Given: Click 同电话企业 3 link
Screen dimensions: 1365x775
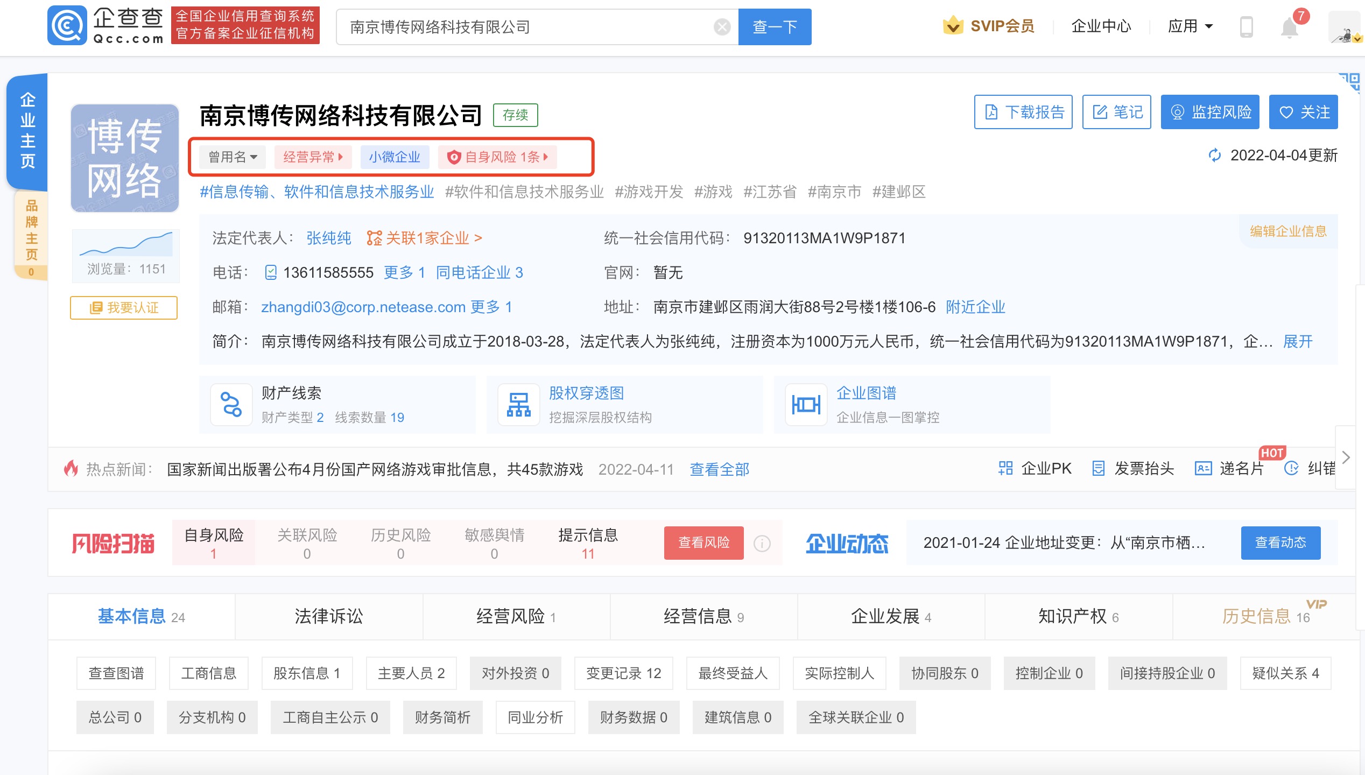Looking at the screenshot, I should coord(479,273).
